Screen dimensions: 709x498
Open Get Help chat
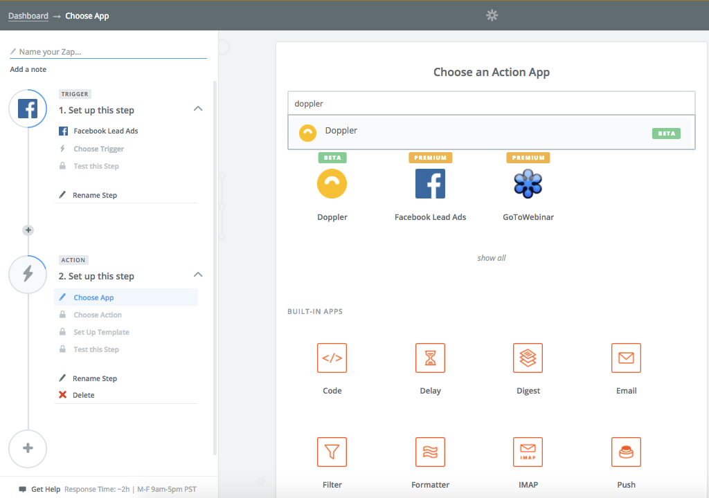[x=45, y=490]
